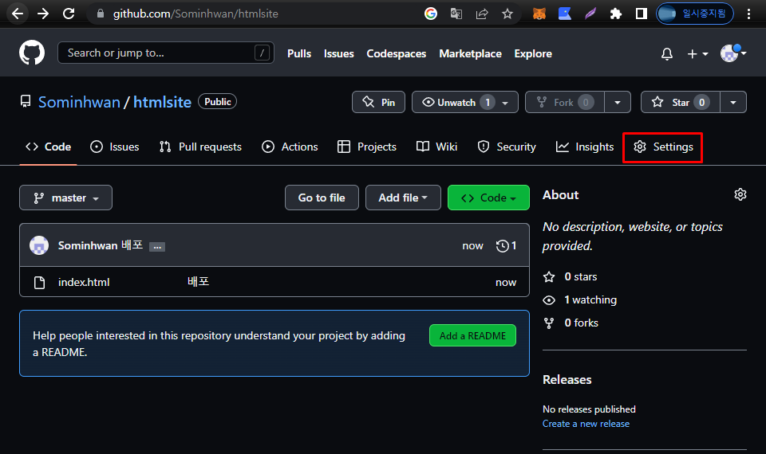Switch to the repository Issues tab
Viewport: 766px width, 454px height.
(115, 147)
